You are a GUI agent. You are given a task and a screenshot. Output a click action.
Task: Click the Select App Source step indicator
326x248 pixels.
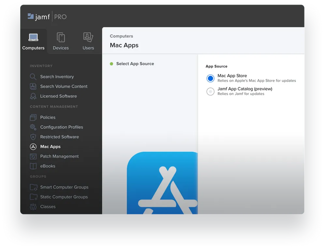tap(135, 64)
